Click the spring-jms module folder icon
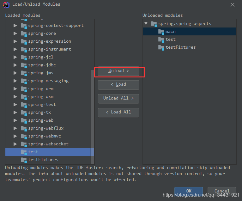The image size is (242, 201). [x=24, y=73]
